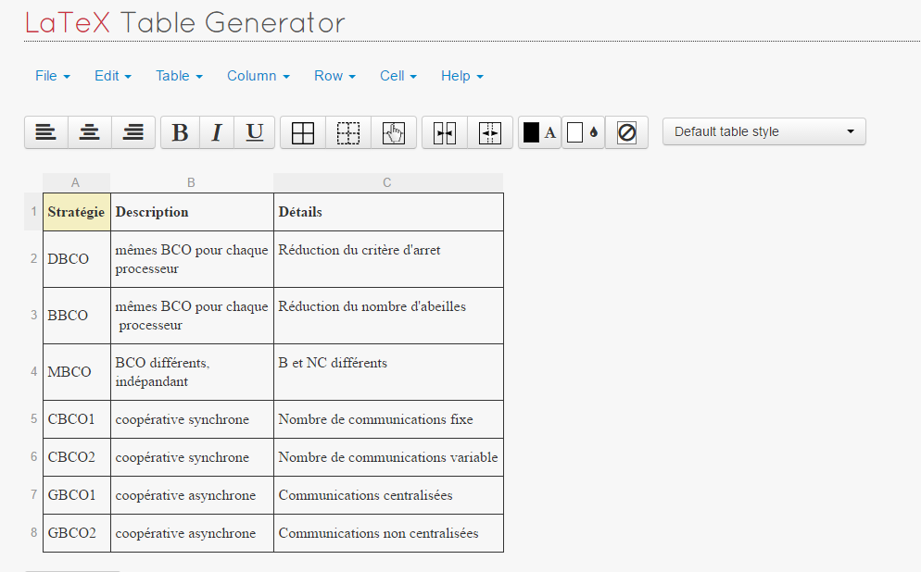Apply bold formatting with the B icon

[179, 131]
